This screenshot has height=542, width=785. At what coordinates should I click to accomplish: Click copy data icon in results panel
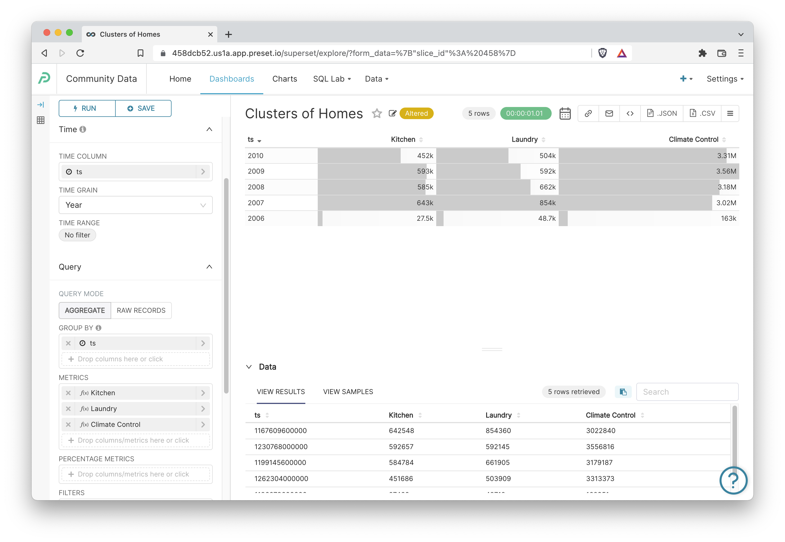click(x=623, y=392)
